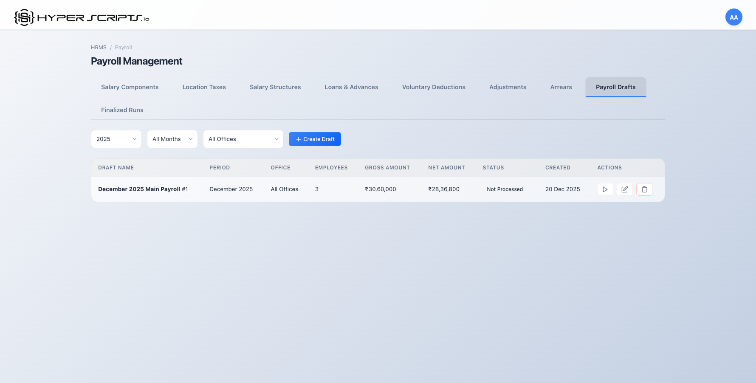Screen dimensions: 756x383
Task: Select the Loans & Advances tab
Action: pos(351,87)
